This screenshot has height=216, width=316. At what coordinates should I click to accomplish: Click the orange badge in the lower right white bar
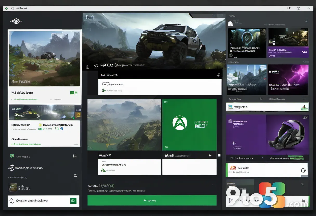click(x=233, y=168)
